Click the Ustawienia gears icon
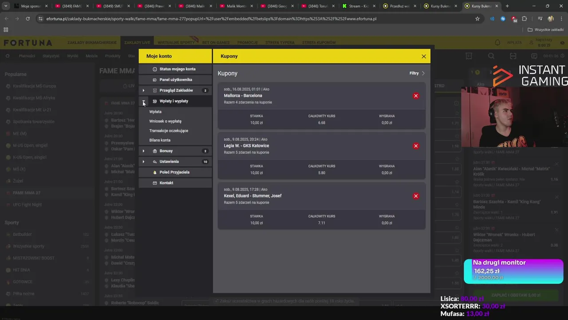 pyautogui.click(x=155, y=162)
